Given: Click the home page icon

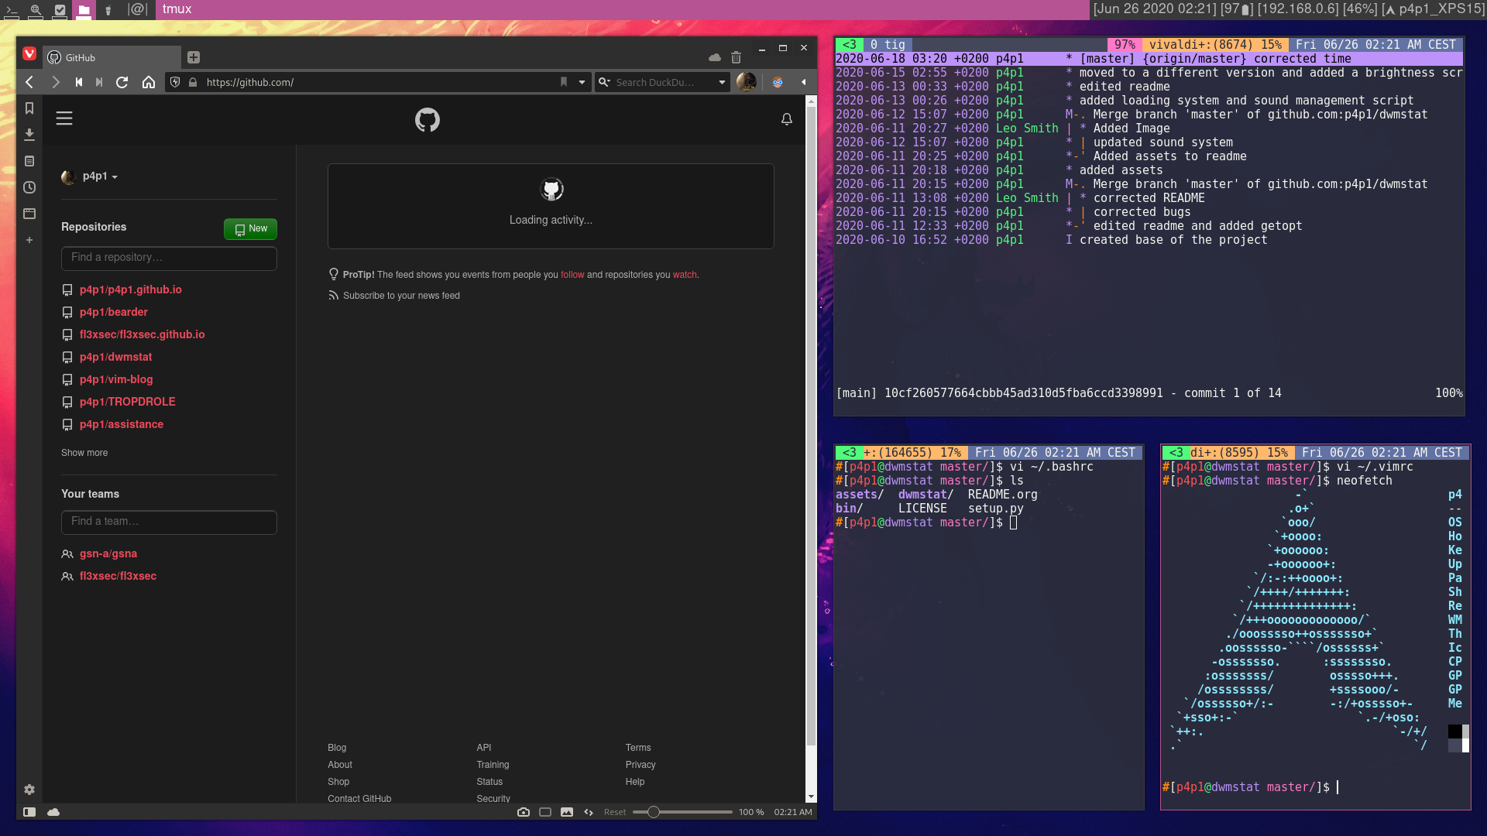Looking at the screenshot, I should coord(149,82).
